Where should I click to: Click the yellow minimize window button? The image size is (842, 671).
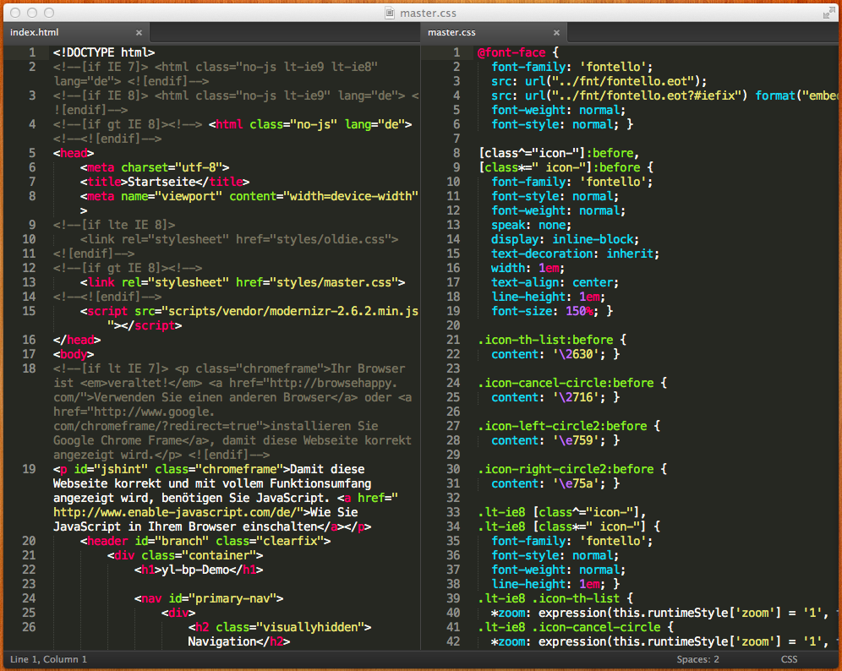[32, 12]
